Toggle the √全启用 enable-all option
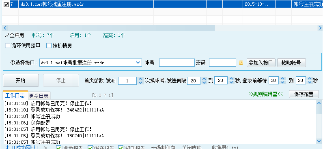 point(15,36)
